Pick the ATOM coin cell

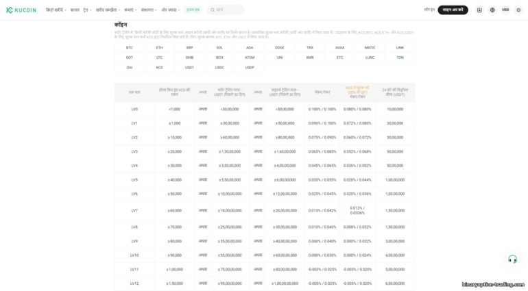tap(250, 58)
